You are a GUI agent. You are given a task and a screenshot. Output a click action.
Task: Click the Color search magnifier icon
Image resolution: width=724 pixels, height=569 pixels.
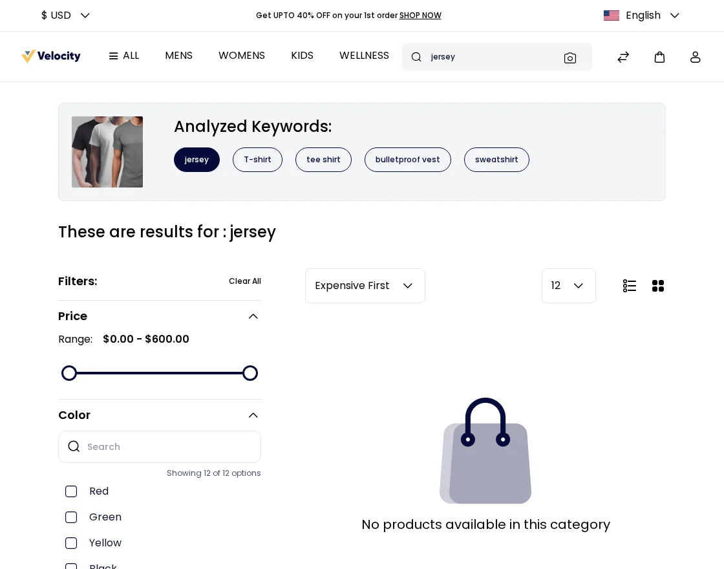click(74, 446)
